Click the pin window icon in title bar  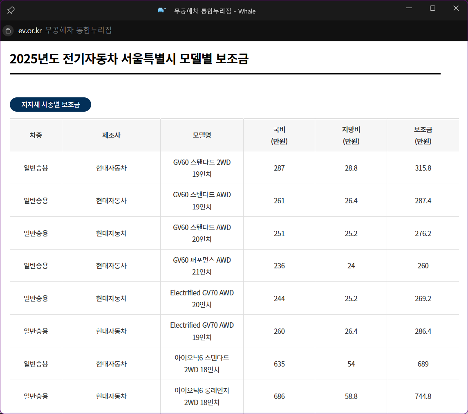click(x=11, y=10)
